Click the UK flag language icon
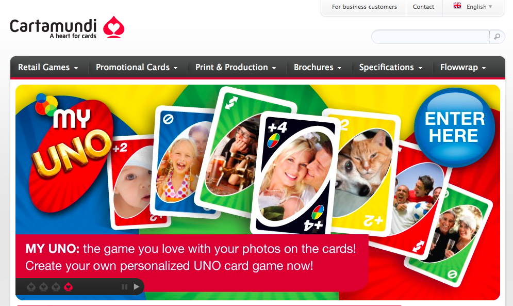 coord(457,6)
